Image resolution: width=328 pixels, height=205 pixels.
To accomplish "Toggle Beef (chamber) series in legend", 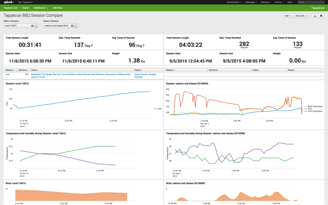I will coord(315,107).
